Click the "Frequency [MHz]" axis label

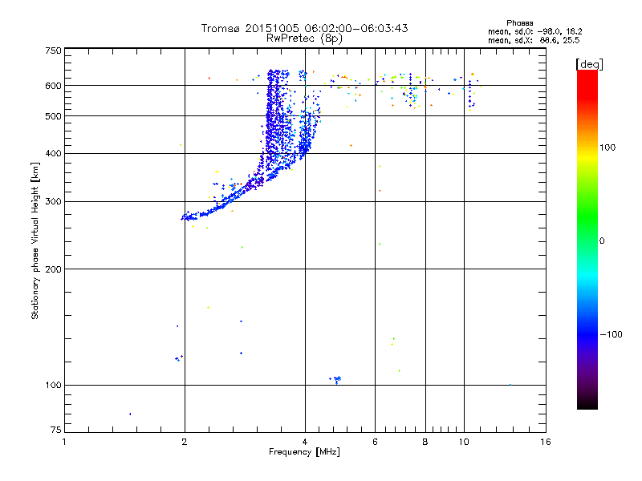pyautogui.click(x=304, y=452)
